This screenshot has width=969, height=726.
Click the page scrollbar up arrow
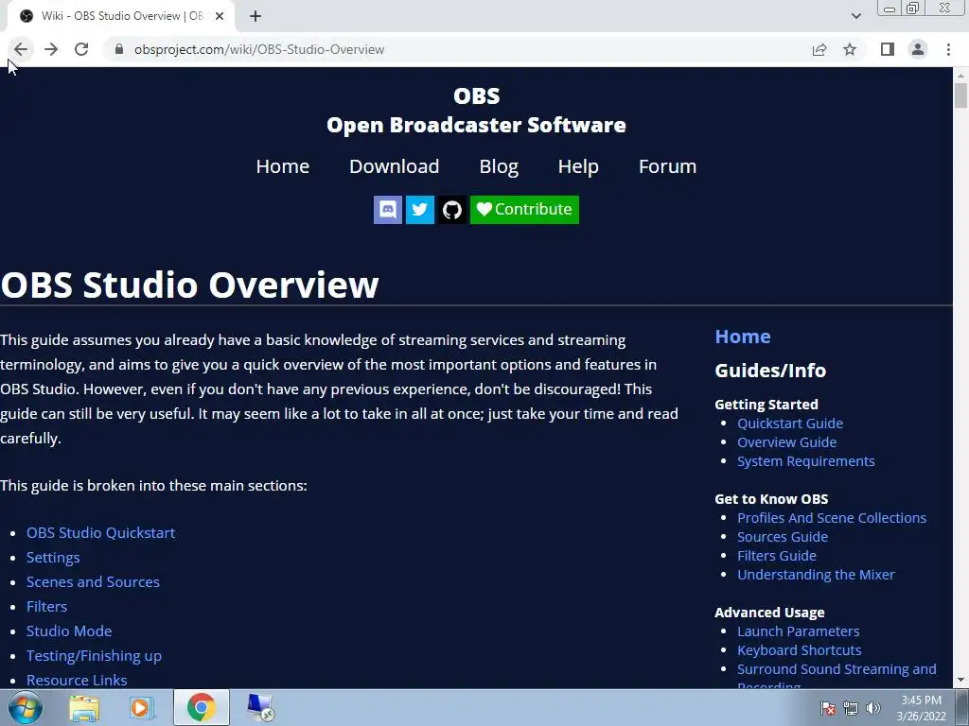pos(960,76)
